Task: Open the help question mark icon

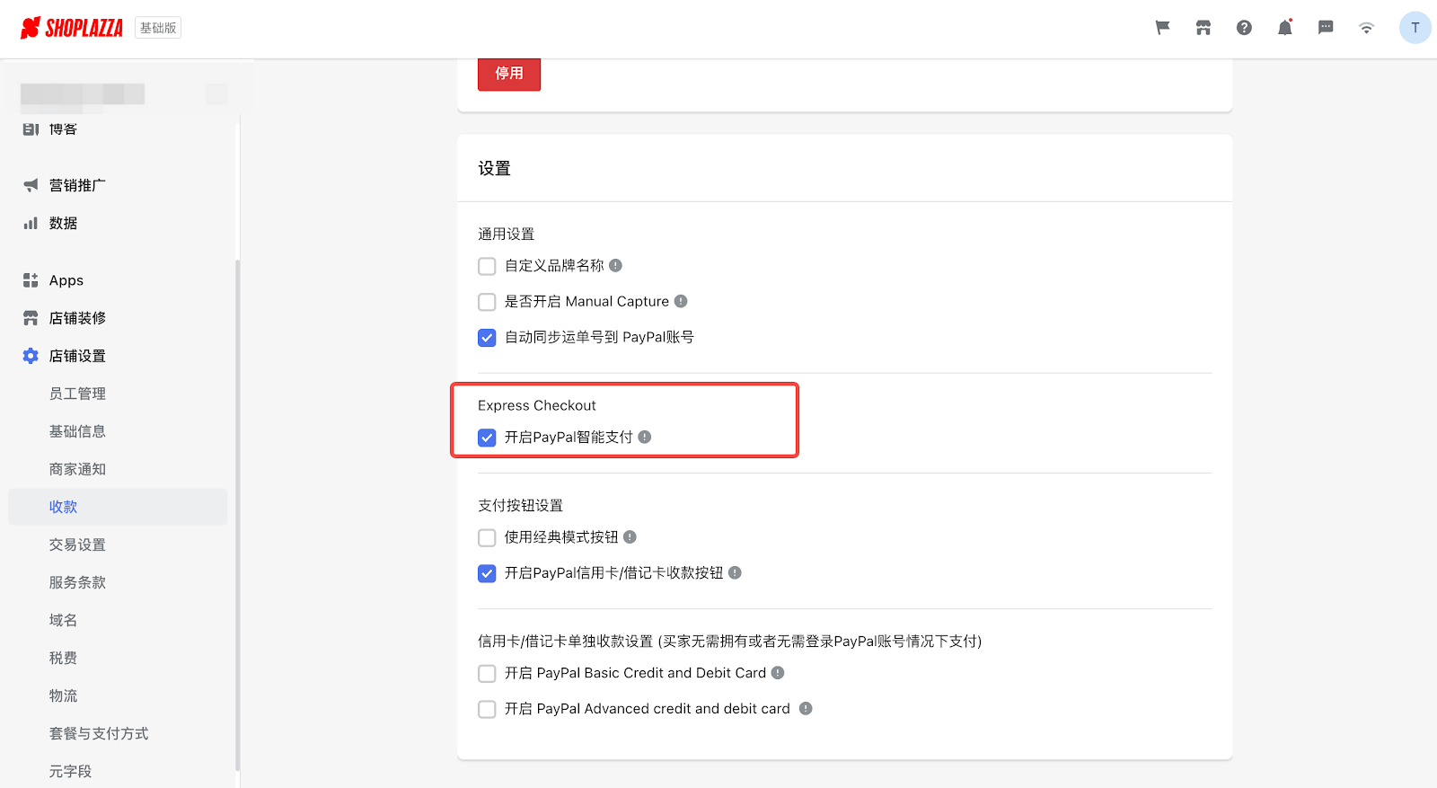Action: tap(1244, 28)
